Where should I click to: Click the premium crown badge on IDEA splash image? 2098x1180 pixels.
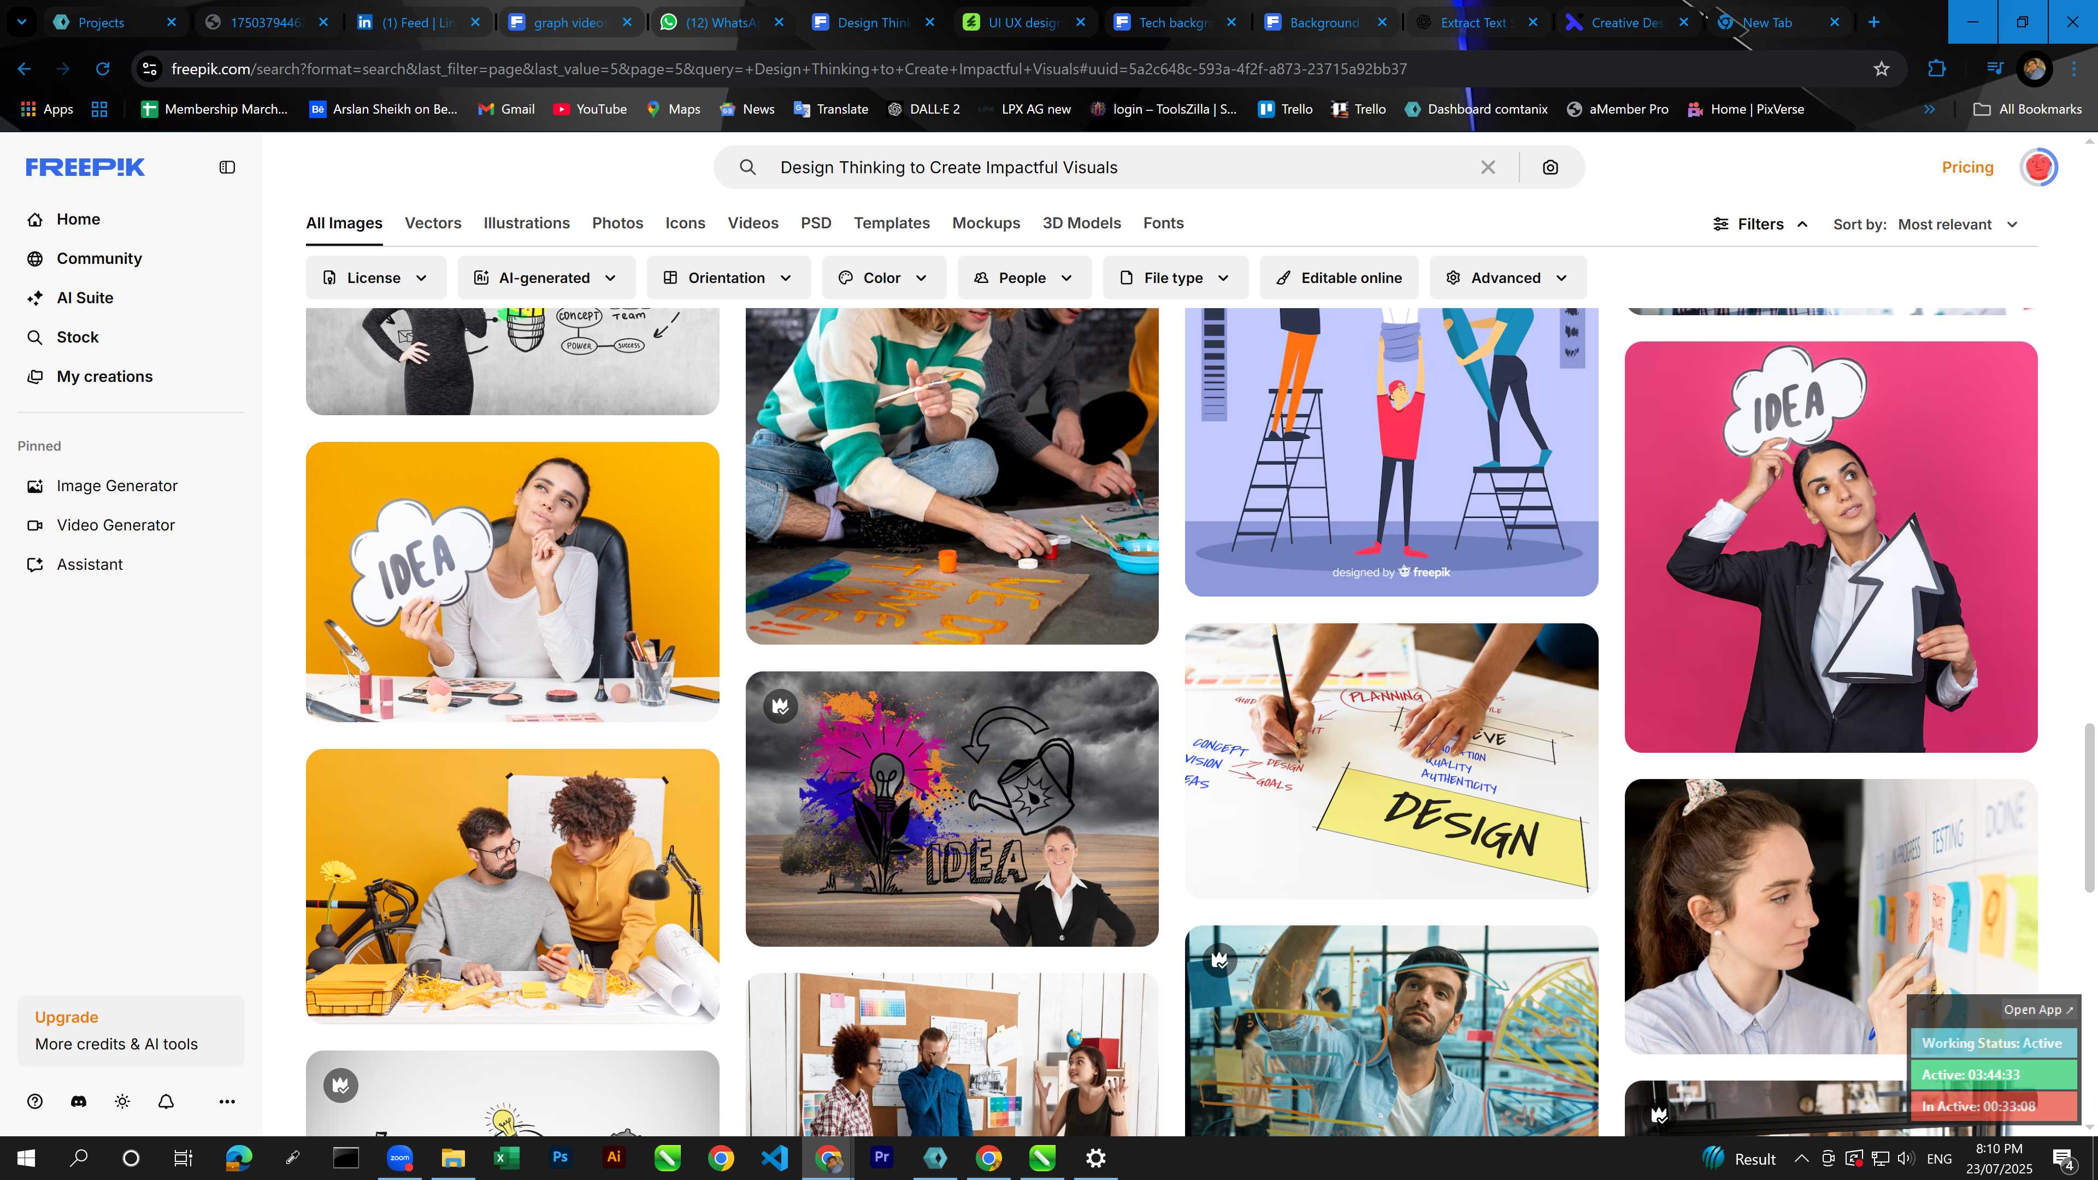click(x=780, y=706)
